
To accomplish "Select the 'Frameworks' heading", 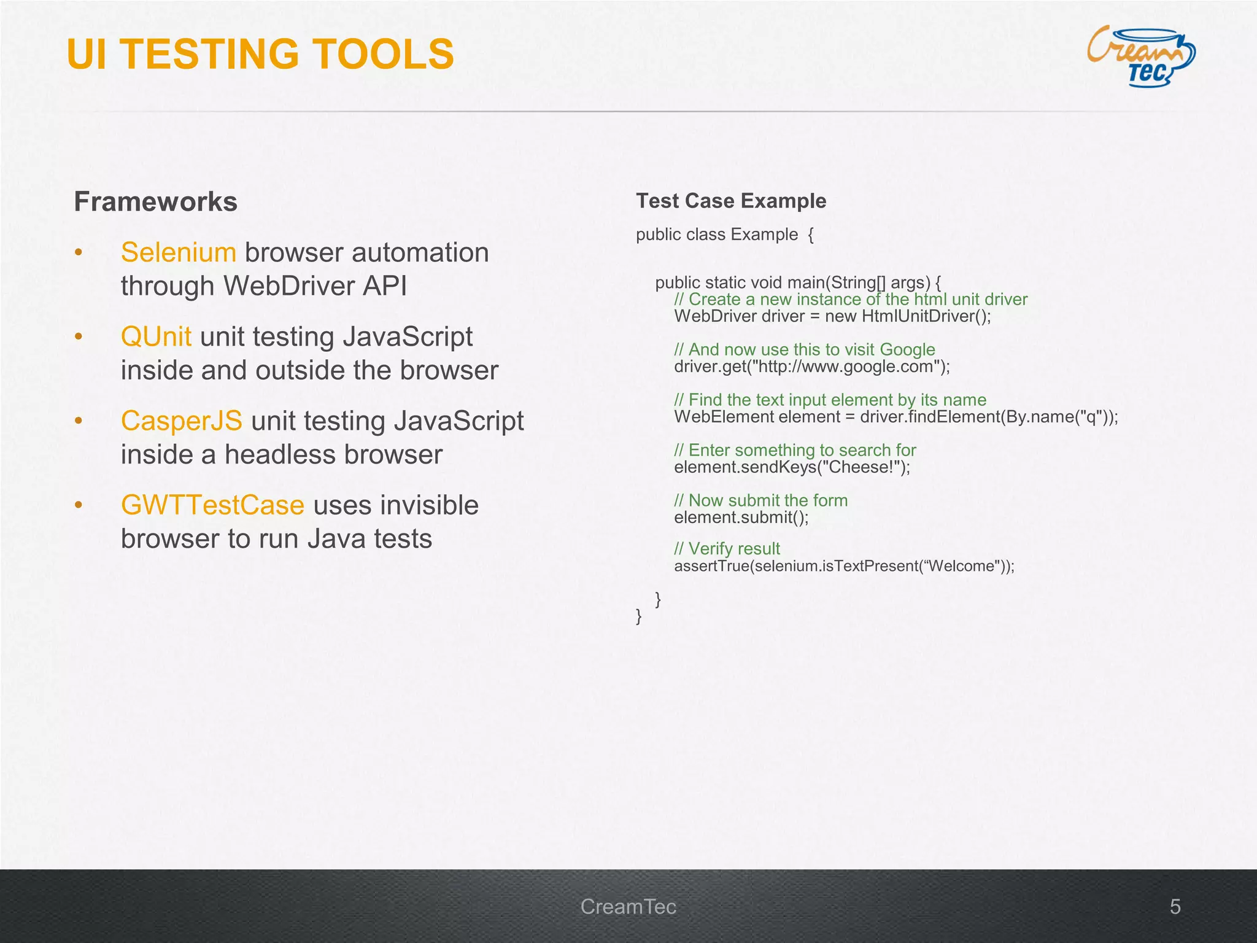I will coord(155,201).
